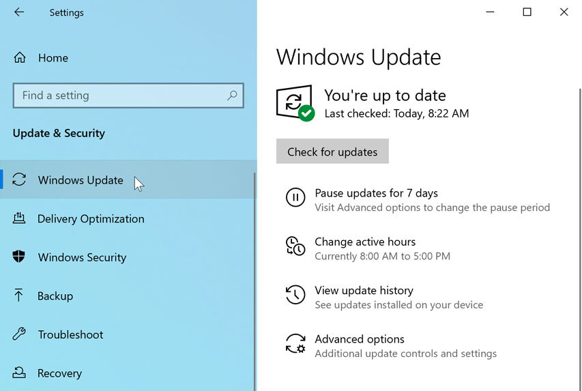This screenshot has width=582, height=391.
Task: Close the Settings window
Action: pyautogui.click(x=564, y=12)
